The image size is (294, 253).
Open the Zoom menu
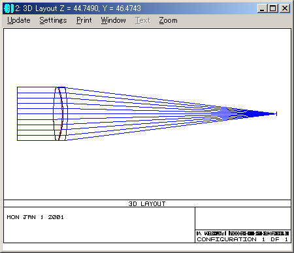pyautogui.click(x=168, y=20)
